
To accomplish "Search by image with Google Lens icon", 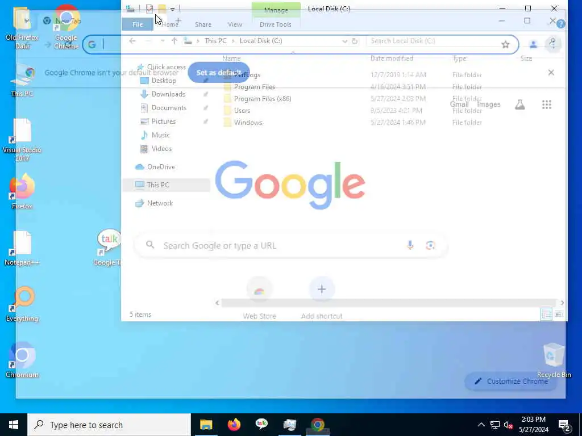I will click(430, 245).
